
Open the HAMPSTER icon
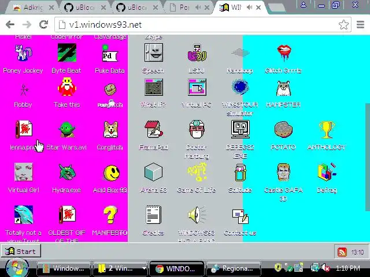point(283,88)
